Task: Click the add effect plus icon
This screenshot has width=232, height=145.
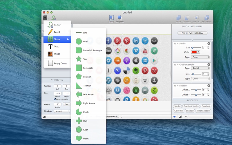Action: tap(186, 117)
